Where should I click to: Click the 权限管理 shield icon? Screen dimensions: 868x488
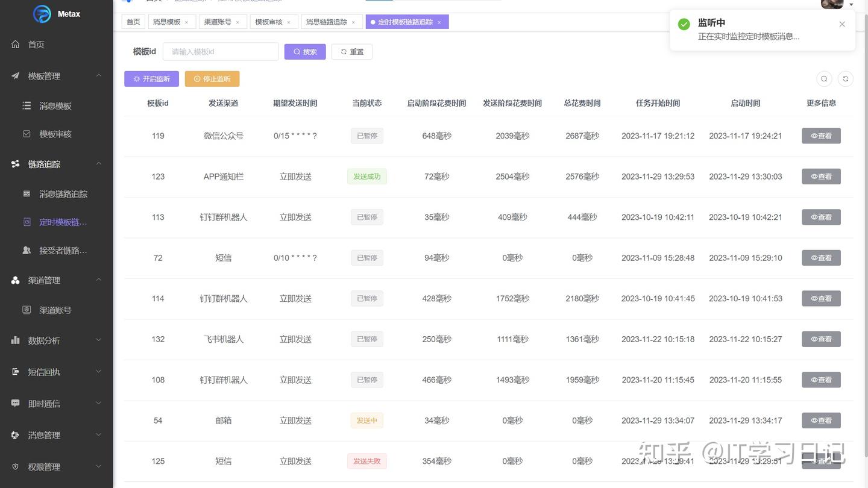pos(16,467)
